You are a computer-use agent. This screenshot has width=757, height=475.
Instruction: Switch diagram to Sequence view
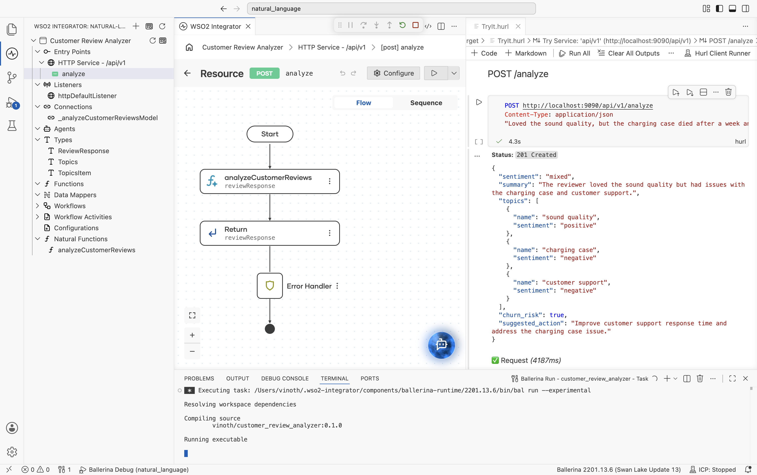426,103
